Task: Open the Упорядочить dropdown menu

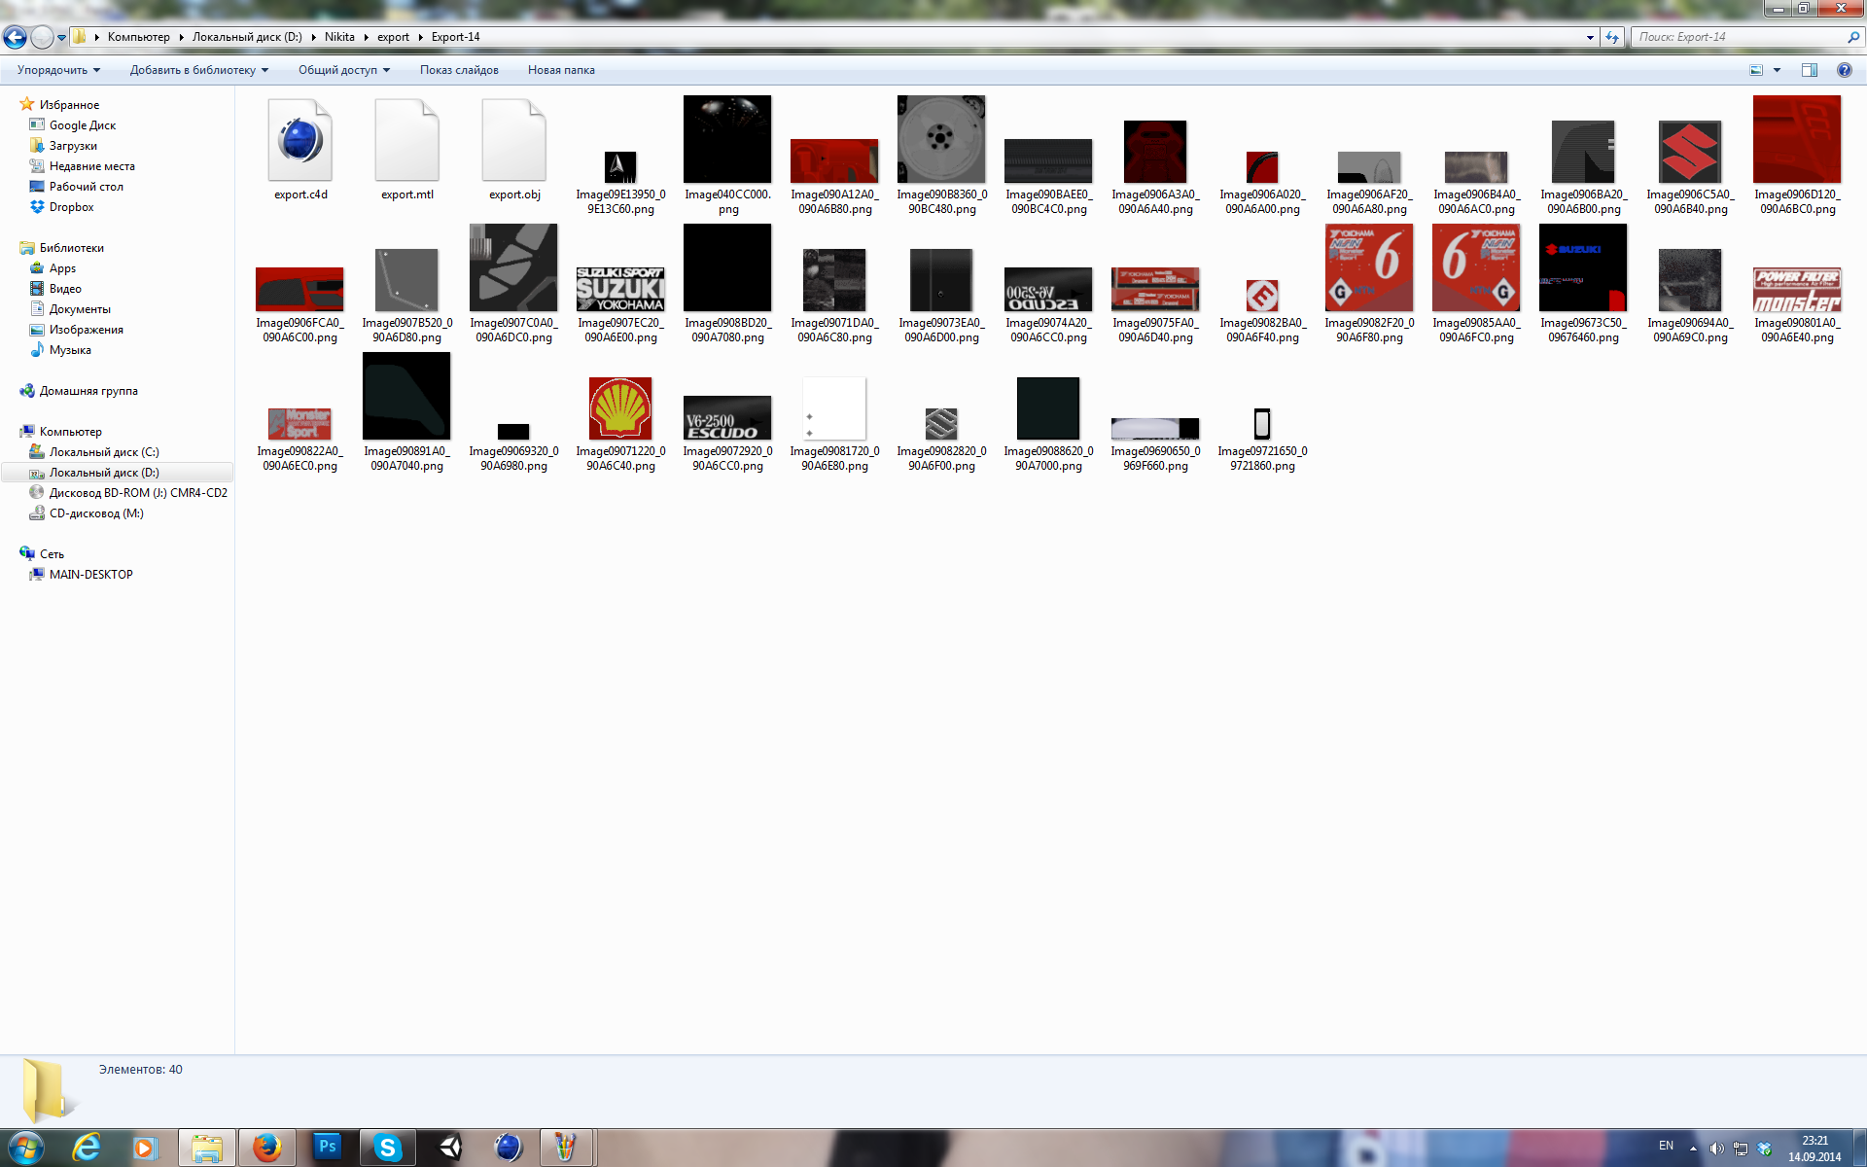Action: [x=58, y=70]
